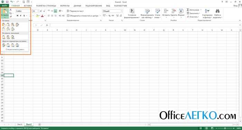Choose the Paste Formatting icon
Image resolution: width=242 pixels, height=130 pixels.
coord(4,45)
